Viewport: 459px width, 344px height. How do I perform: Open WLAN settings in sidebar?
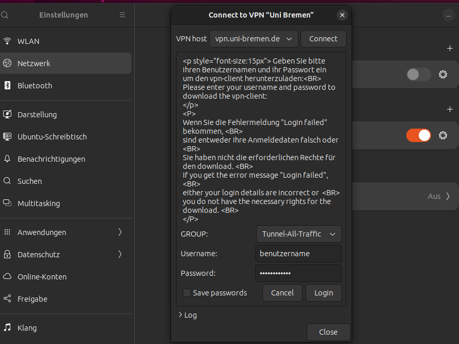(28, 41)
